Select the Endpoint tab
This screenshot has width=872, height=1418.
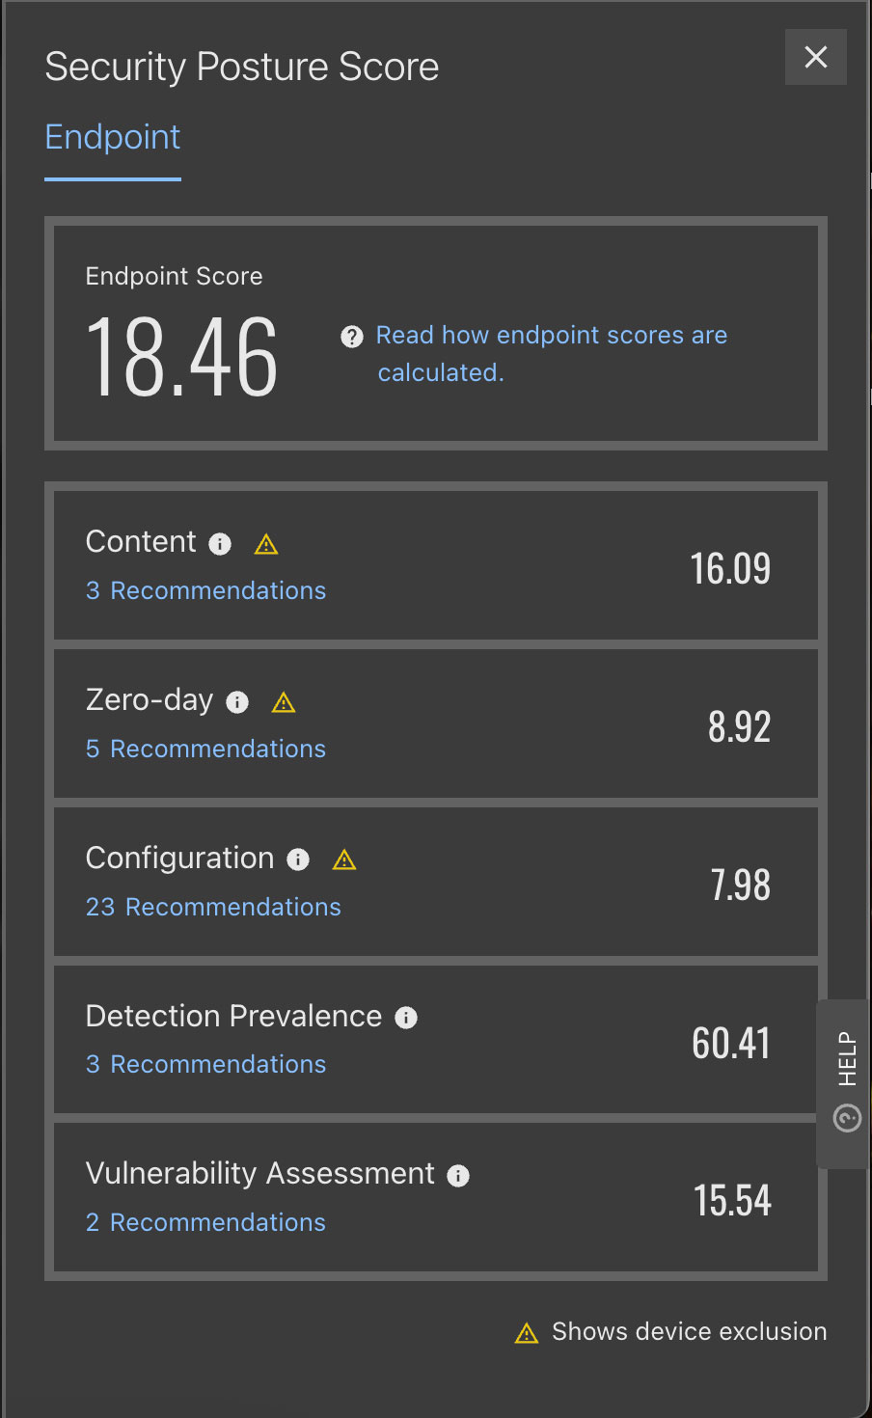point(113,137)
